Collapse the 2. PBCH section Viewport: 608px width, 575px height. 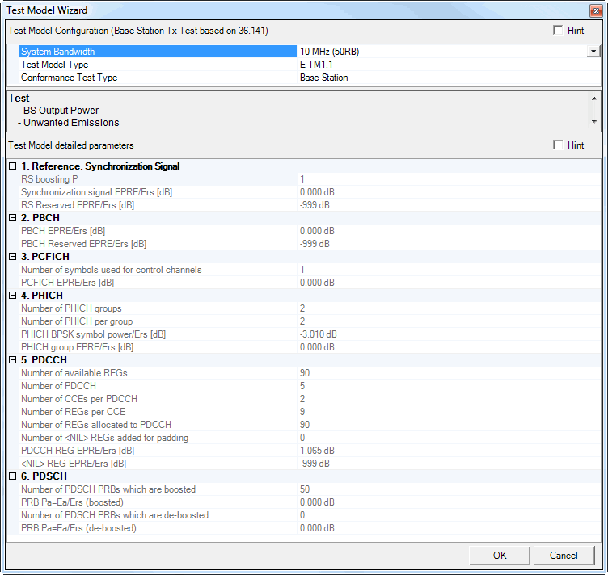[12, 217]
